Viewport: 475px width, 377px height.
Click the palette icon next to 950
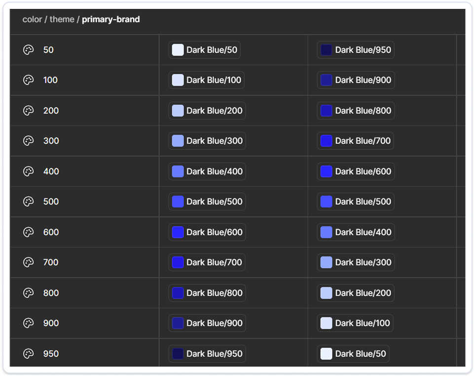(29, 353)
